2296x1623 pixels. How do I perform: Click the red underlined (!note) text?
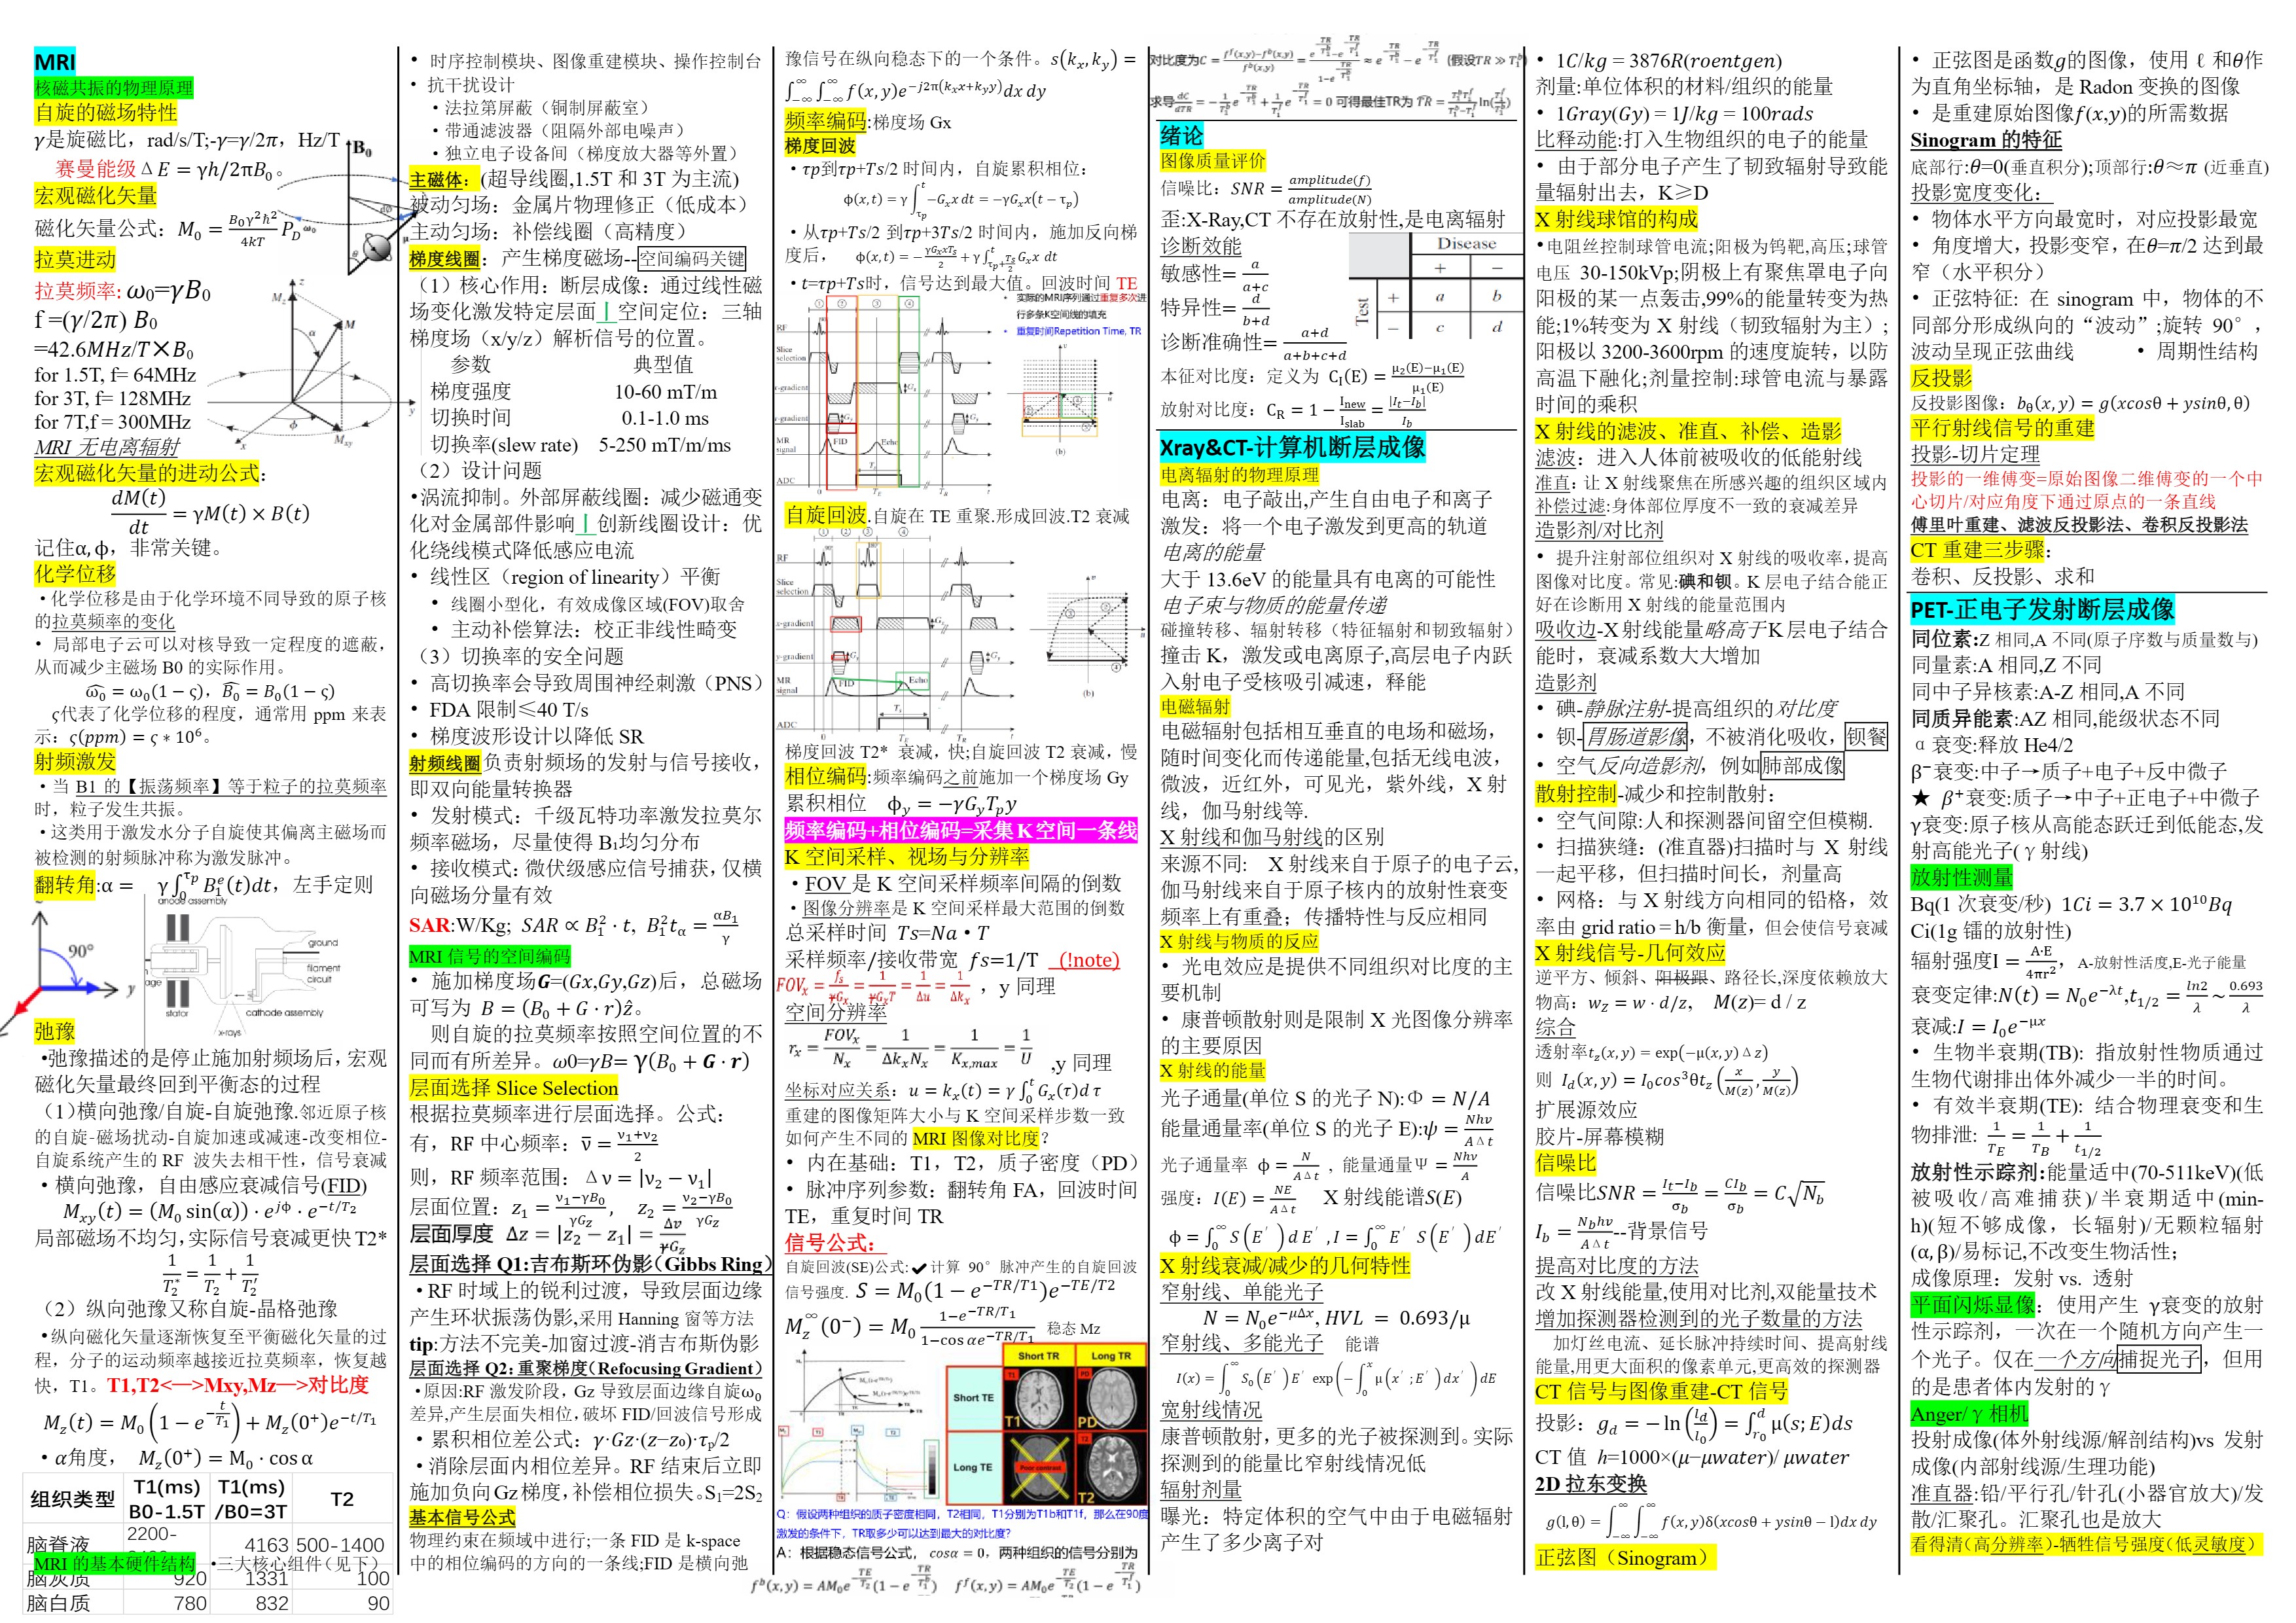coord(1088,960)
